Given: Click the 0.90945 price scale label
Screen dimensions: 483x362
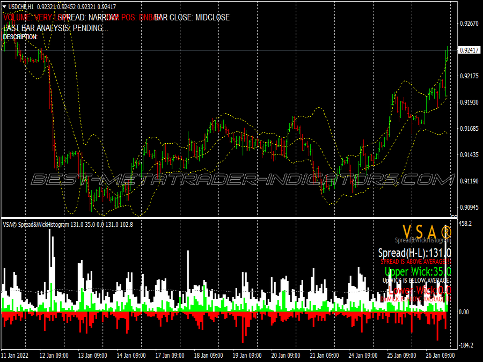Looking at the screenshot, I should [469, 208].
